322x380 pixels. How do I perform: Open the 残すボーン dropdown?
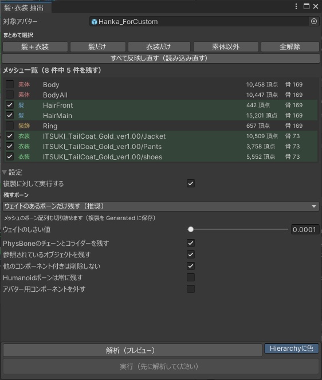161,206
